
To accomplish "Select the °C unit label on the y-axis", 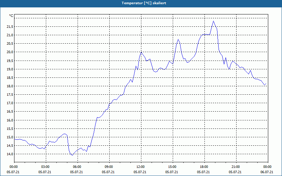I will pos(11,16).
